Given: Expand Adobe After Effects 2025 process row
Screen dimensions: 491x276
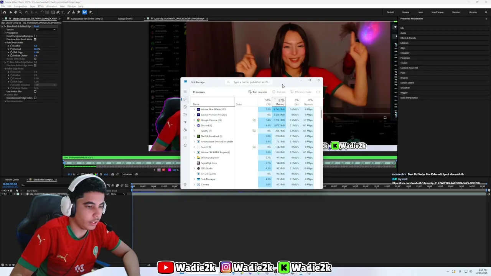Looking at the screenshot, I should coord(194,109).
